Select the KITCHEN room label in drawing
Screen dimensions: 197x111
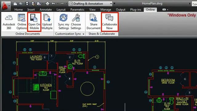[46, 85]
